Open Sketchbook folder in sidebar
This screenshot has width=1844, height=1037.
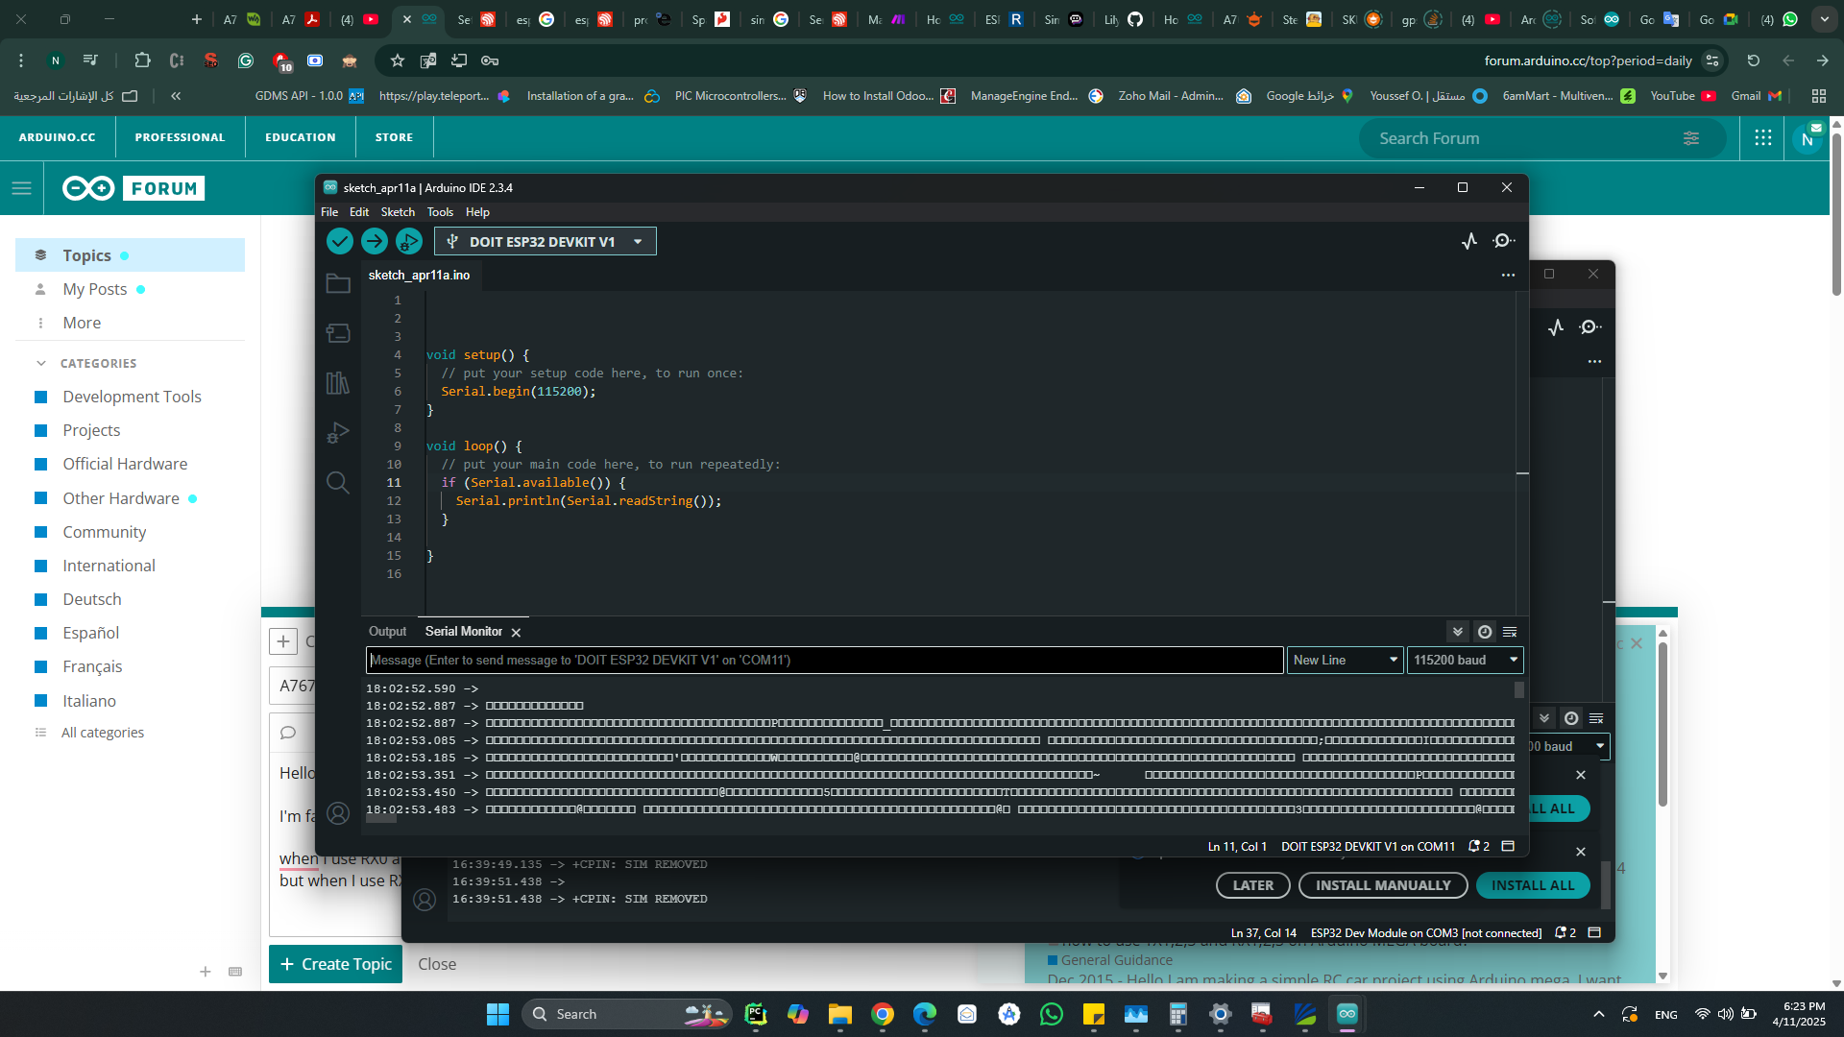point(338,283)
